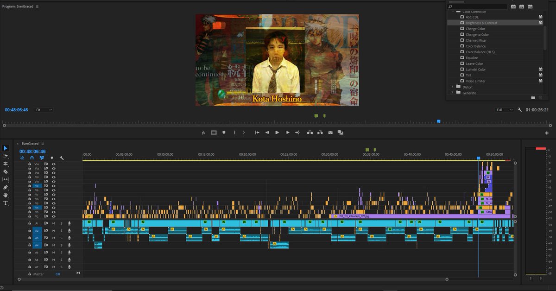Hide track V9 with eye icon
Viewport: 556px width, 291px height.
pyautogui.click(x=53, y=186)
